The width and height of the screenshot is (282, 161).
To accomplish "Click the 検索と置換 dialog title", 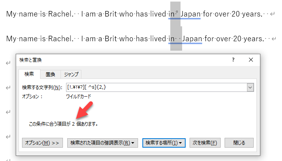I will point(31,60).
